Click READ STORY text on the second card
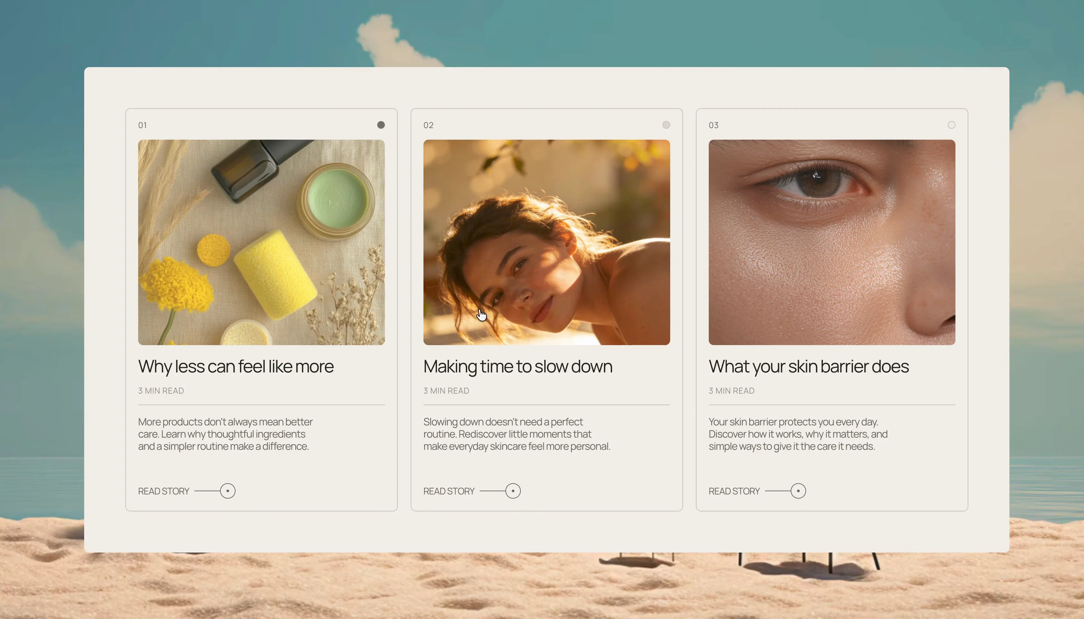 click(449, 492)
